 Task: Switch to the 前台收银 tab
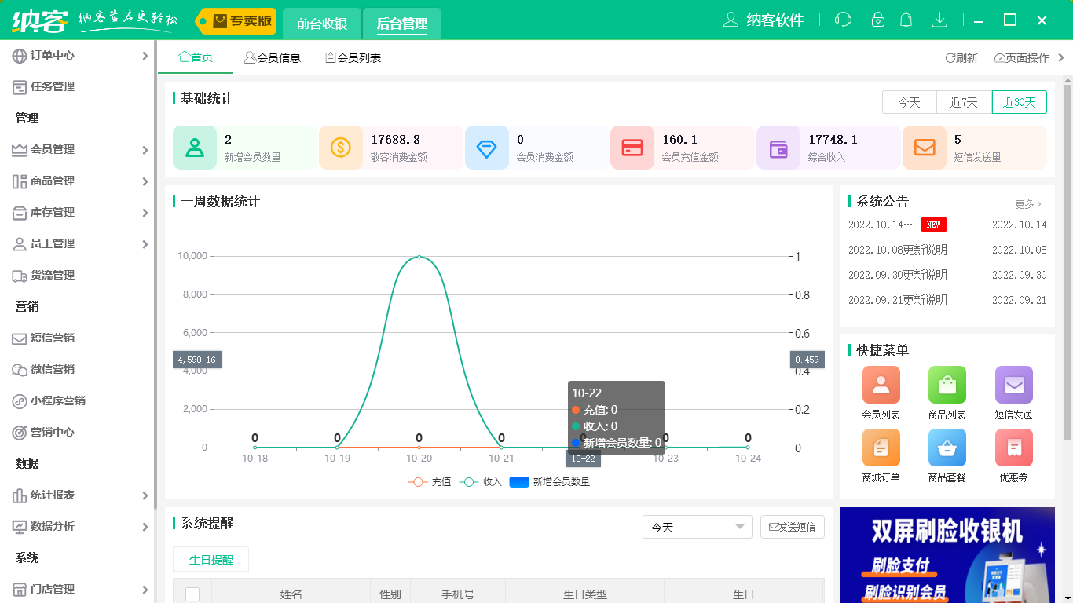point(322,24)
